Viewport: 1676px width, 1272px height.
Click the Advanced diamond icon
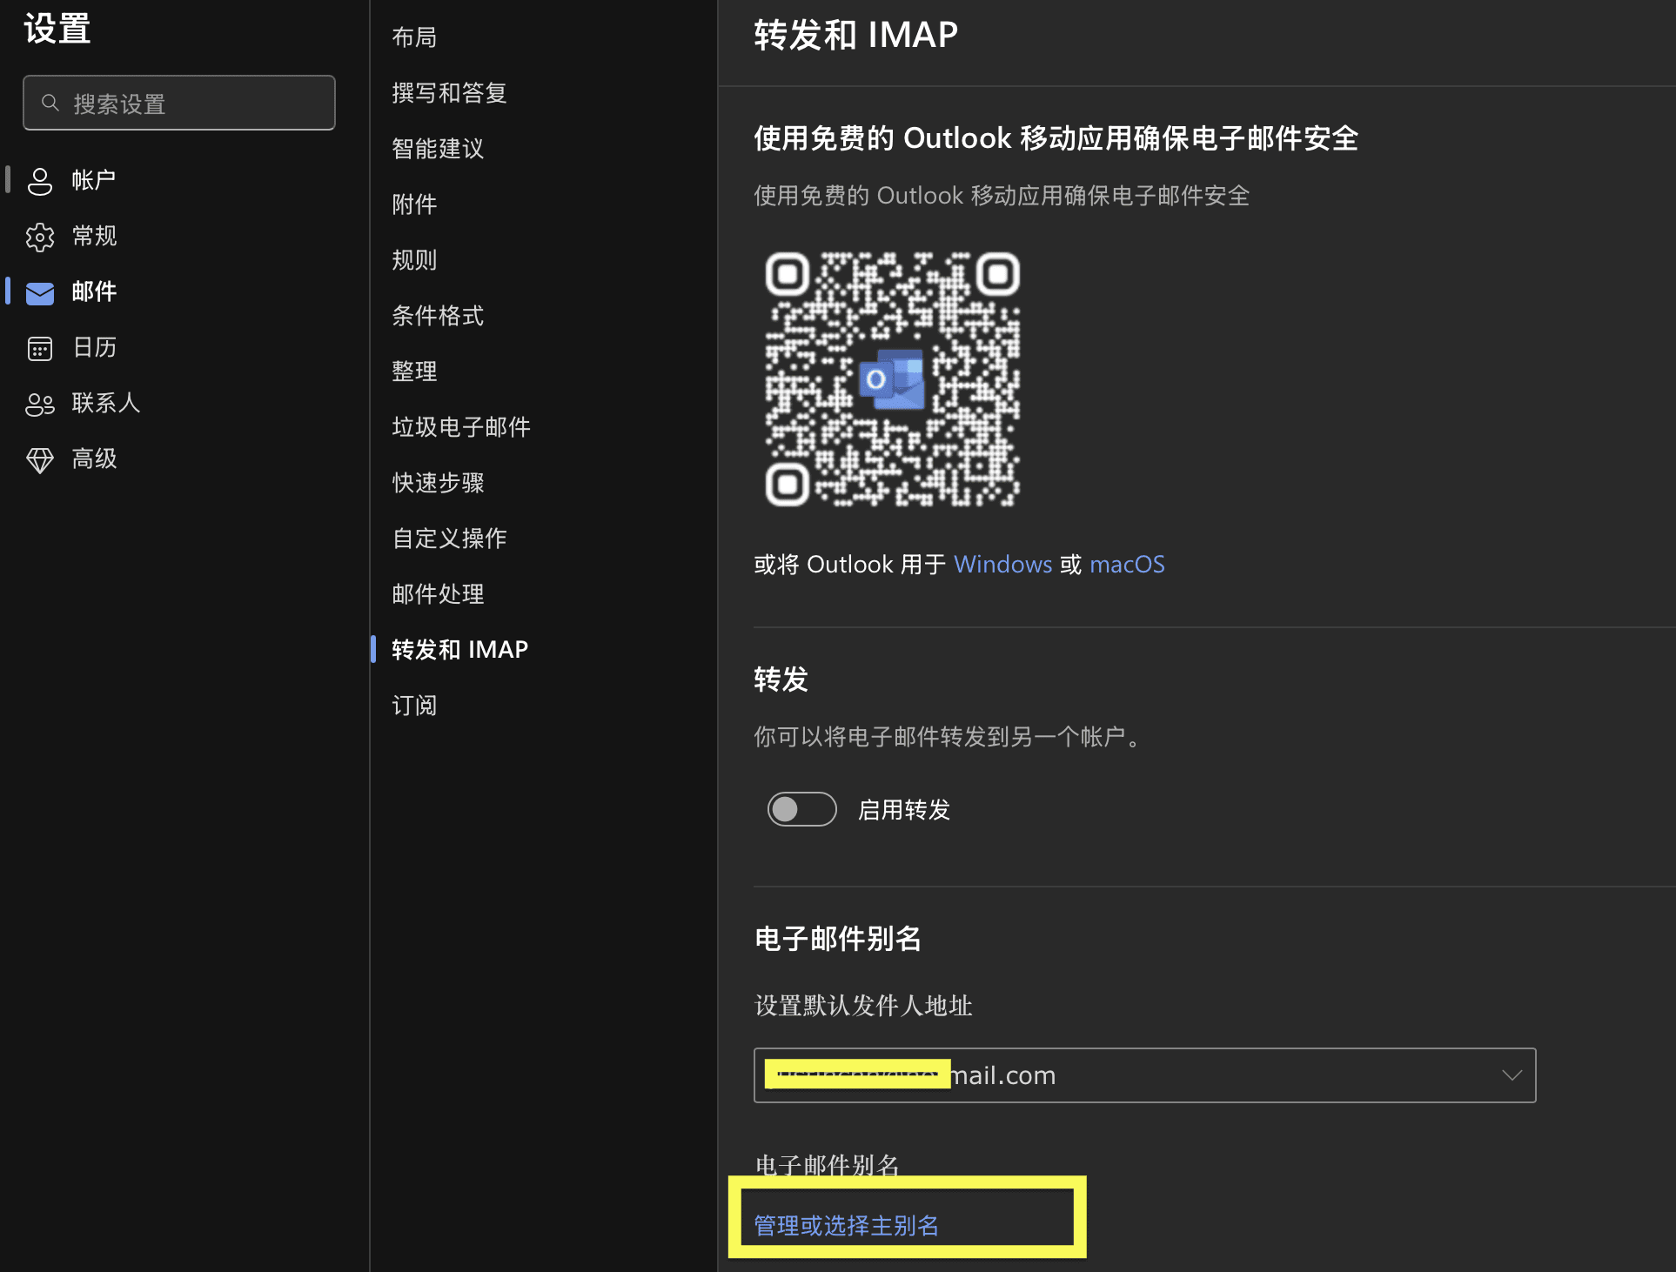tap(40, 459)
